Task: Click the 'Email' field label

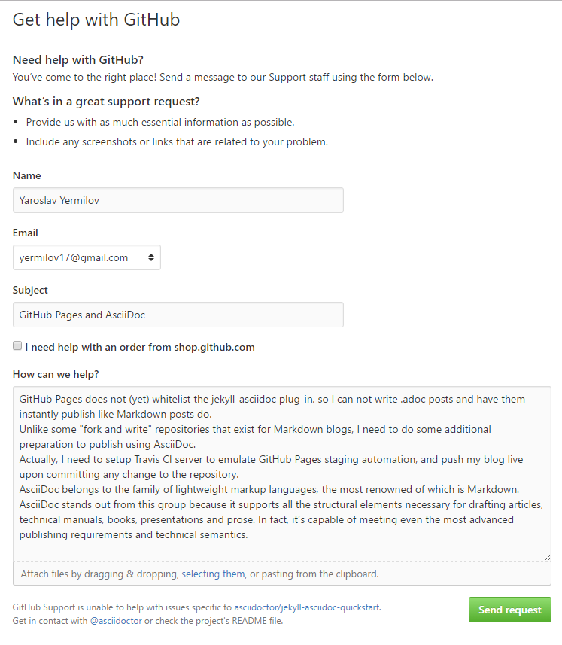Action: click(x=26, y=233)
